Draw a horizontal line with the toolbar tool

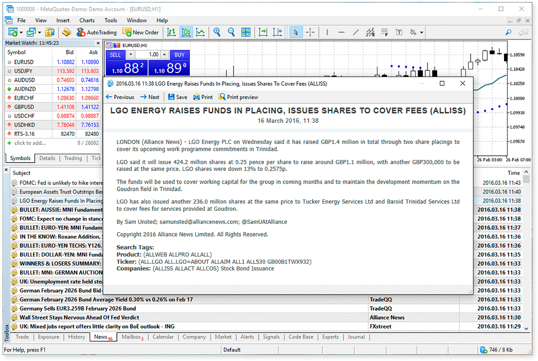tap(342, 32)
